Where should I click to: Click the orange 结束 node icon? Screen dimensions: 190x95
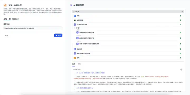point(75,58)
